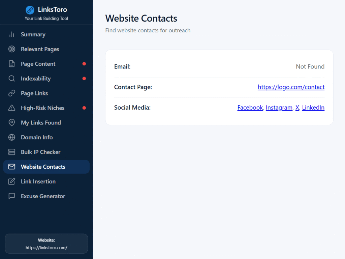Image resolution: width=345 pixels, height=259 pixels.
Task: Click the 'Email:' field label
Action: tap(122, 66)
